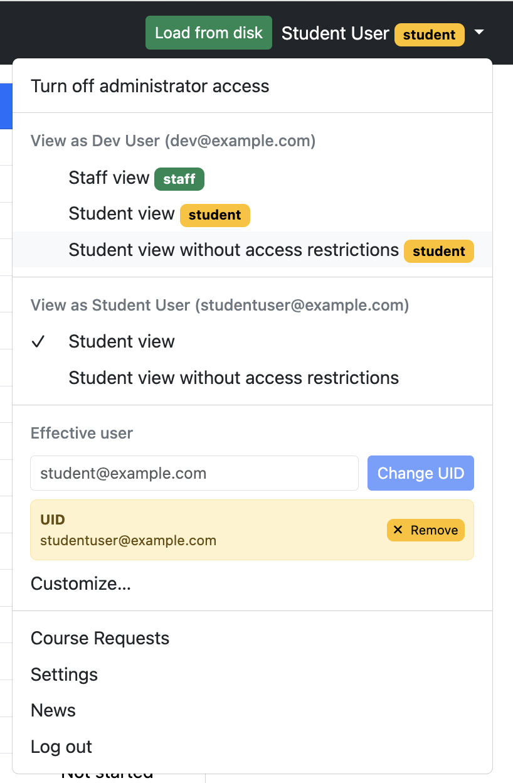Click the checkmark next to Student view
513x783 pixels.
click(38, 341)
